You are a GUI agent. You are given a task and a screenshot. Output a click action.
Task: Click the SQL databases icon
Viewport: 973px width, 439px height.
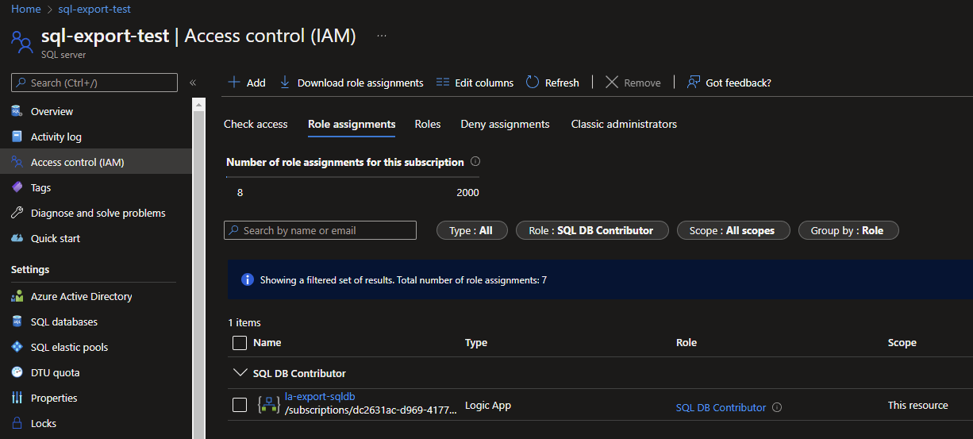pyautogui.click(x=17, y=322)
